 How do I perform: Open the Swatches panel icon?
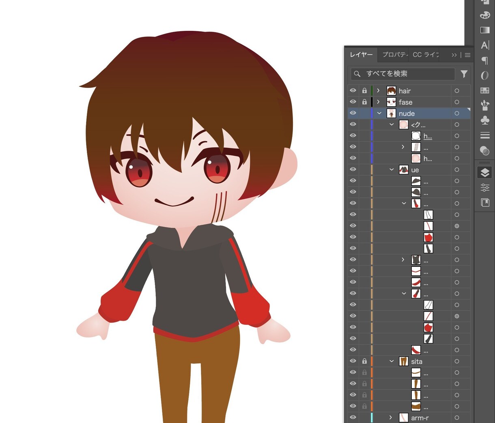tap(485, 90)
